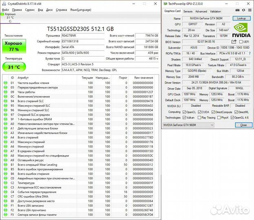
Task: Click the Raw-значения column header
Action: pos(144,78)
